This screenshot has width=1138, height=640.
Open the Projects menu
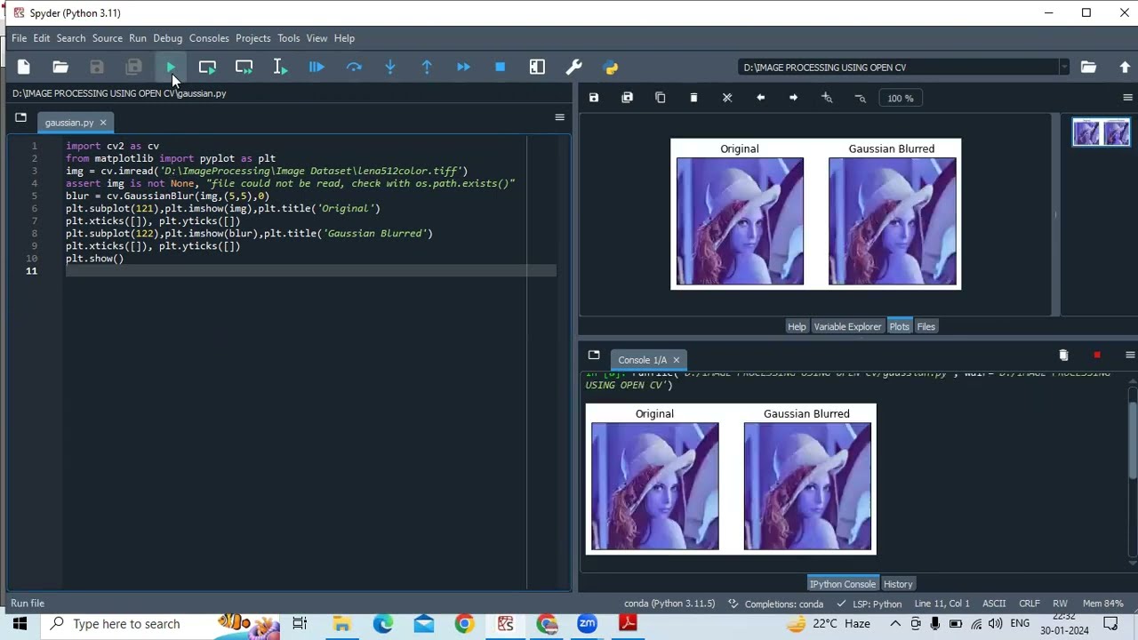pos(252,38)
